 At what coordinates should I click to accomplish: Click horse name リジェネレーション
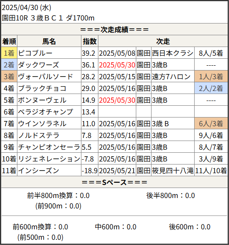point(49,159)
